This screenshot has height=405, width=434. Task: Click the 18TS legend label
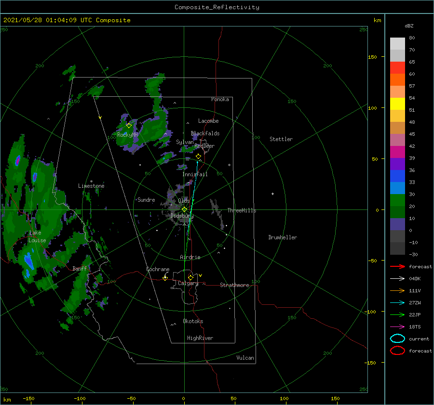click(x=415, y=327)
